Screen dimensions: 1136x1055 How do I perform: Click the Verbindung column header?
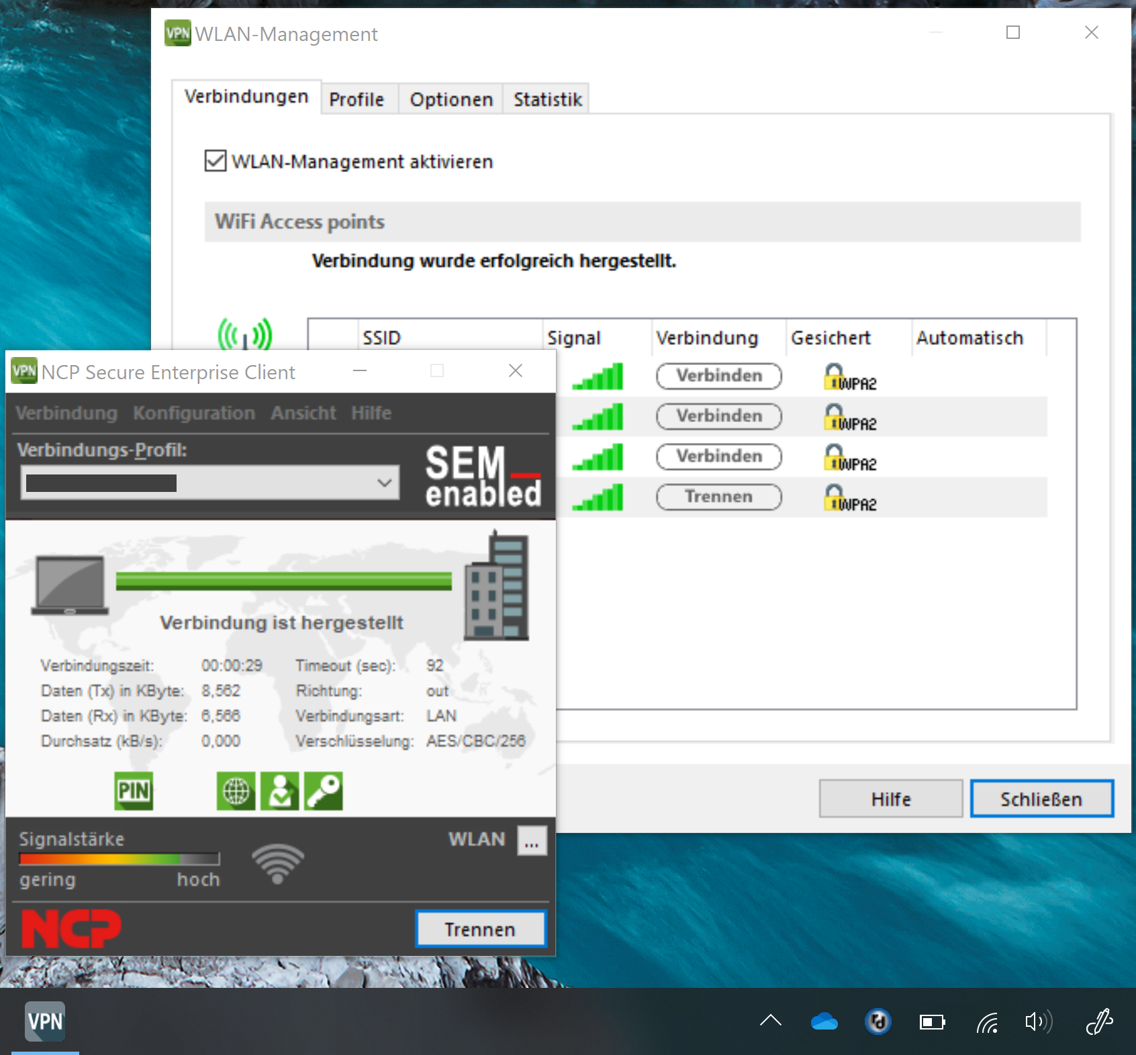click(x=719, y=338)
